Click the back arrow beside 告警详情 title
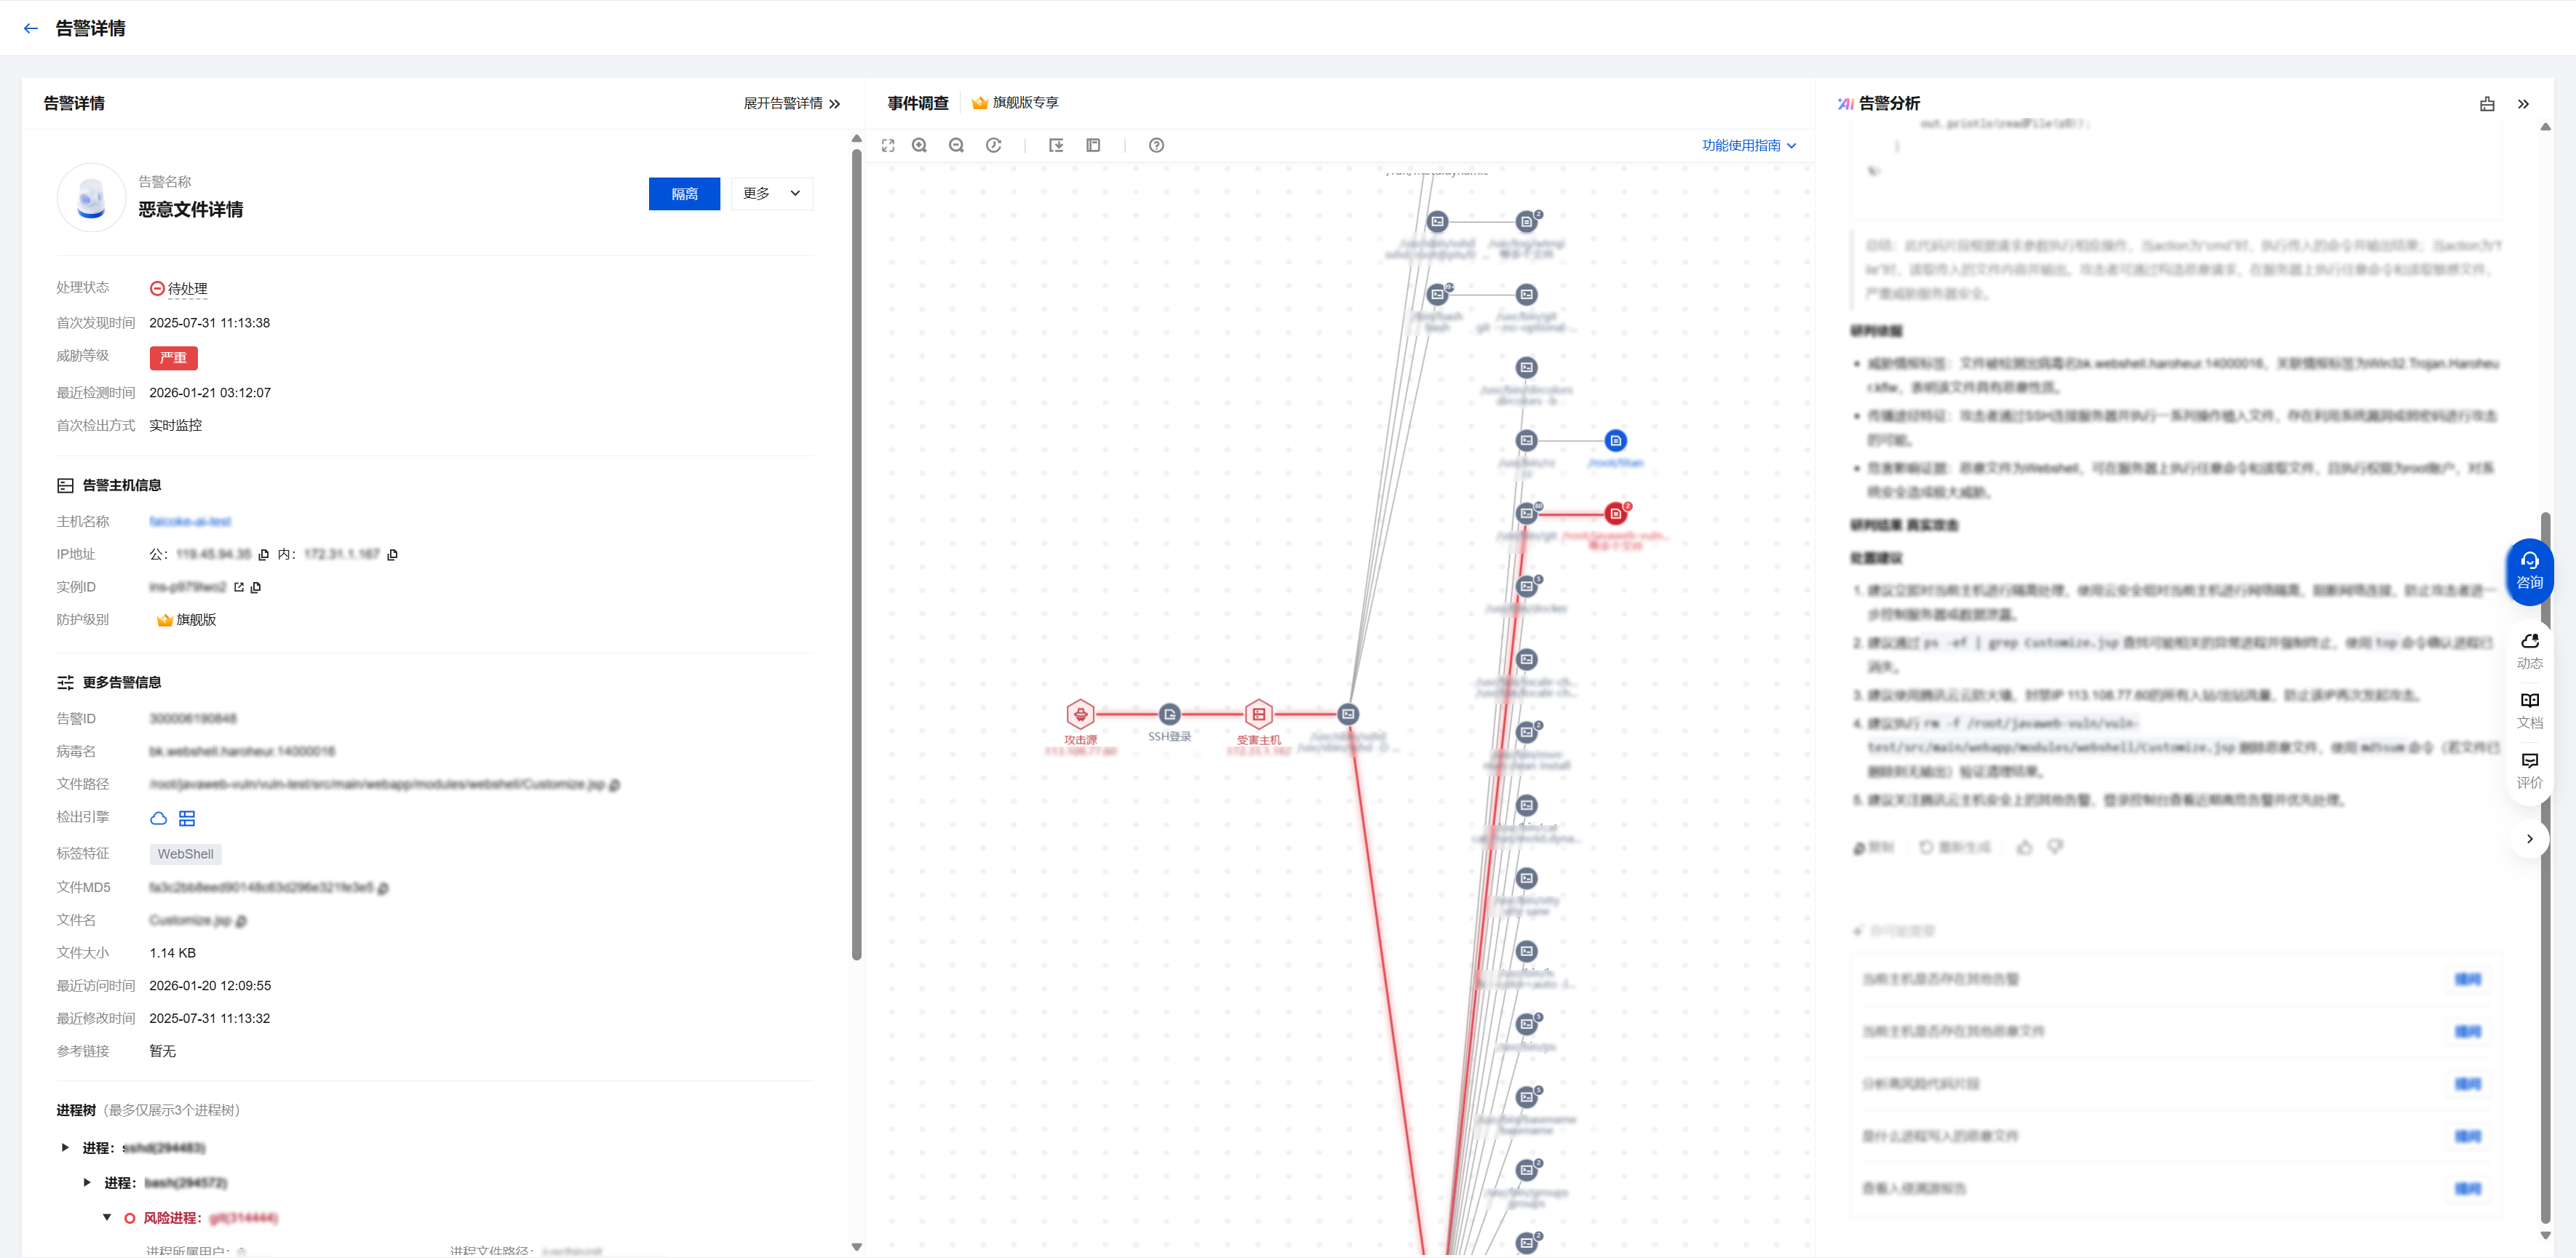Screen dimensions: 2576x1258 click(x=31, y=29)
